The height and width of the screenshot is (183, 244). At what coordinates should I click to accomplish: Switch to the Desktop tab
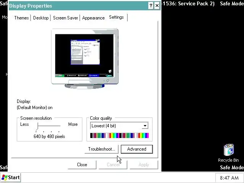tap(41, 18)
